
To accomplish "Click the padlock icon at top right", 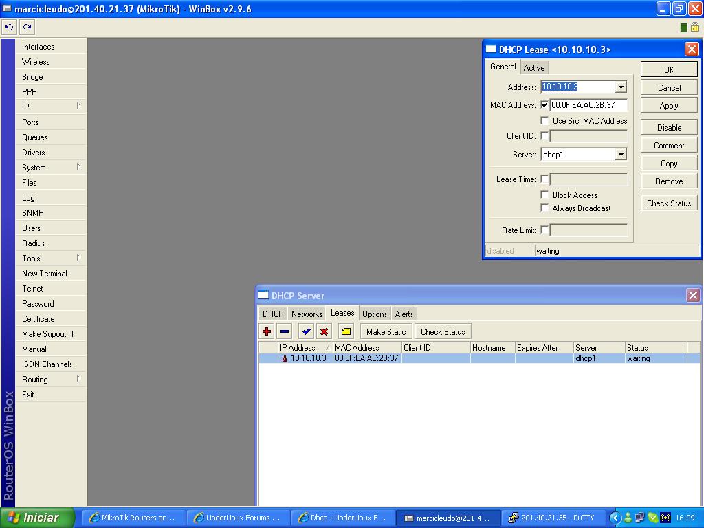I will pos(694,27).
